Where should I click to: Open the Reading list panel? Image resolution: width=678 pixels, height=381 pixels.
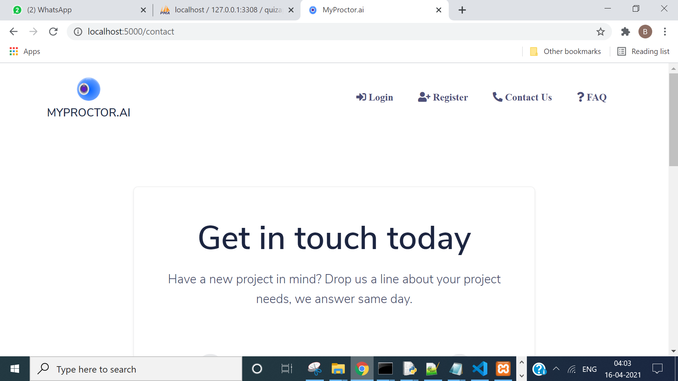pyautogui.click(x=643, y=52)
